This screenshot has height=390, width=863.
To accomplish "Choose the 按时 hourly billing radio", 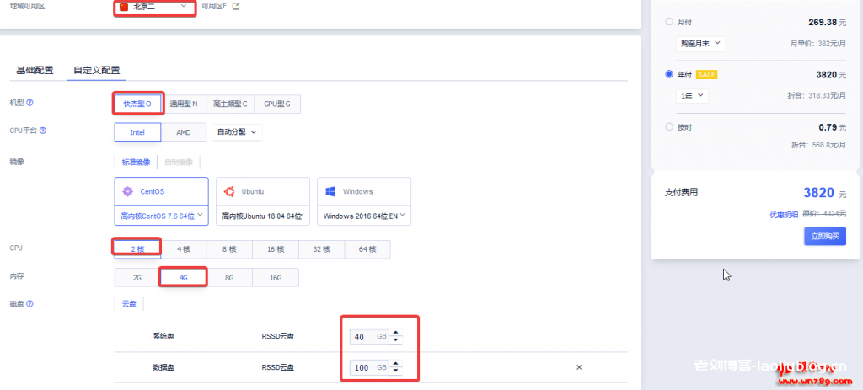I will [x=669, y=126].
